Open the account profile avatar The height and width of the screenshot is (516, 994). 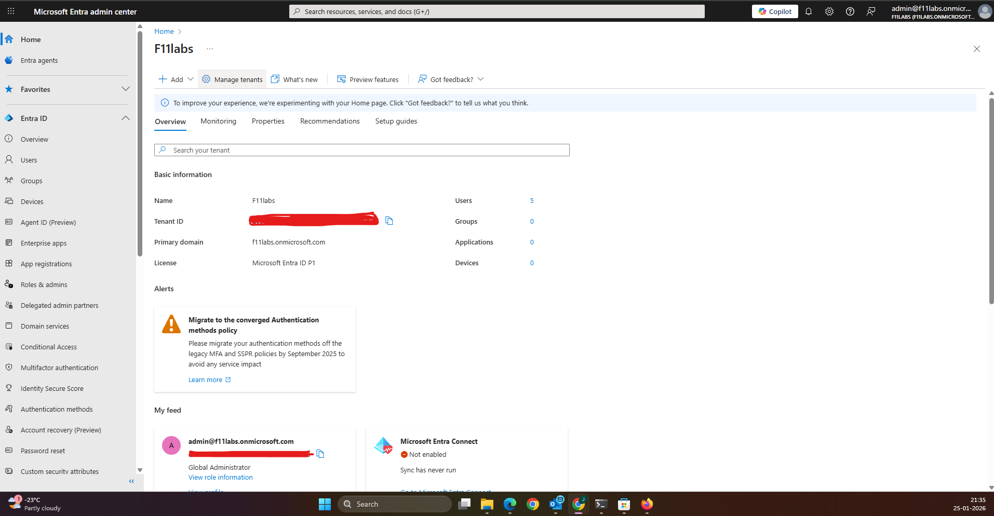(x=985, y=11)
